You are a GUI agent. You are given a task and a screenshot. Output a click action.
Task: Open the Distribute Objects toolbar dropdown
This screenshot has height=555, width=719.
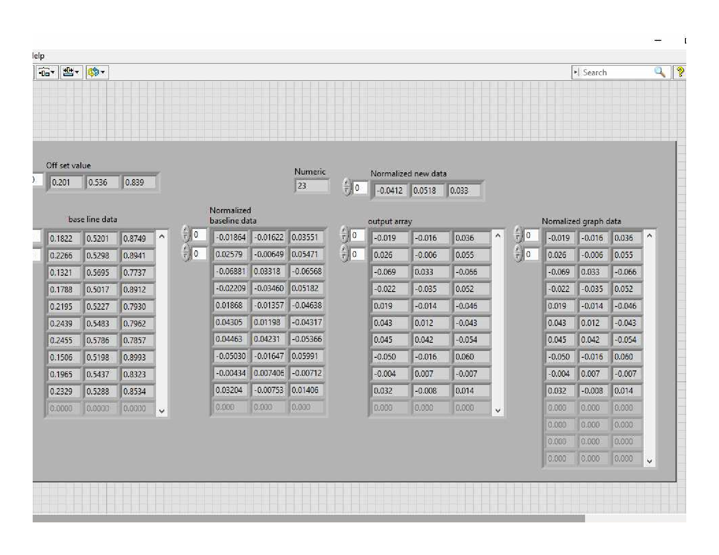[47, 72]
